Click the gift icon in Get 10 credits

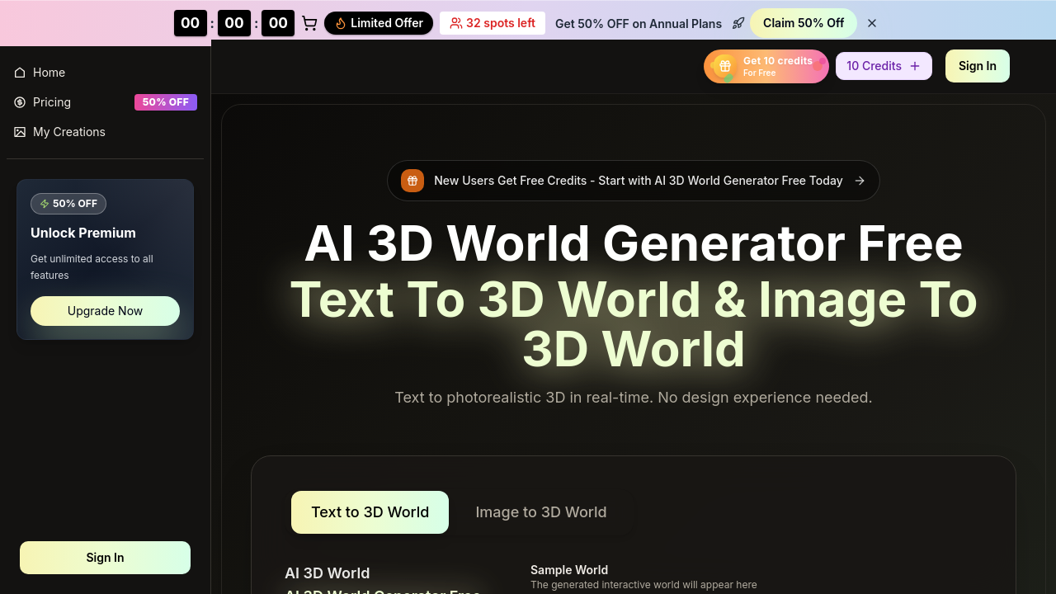pyautogui.click(x=724, y=66)
